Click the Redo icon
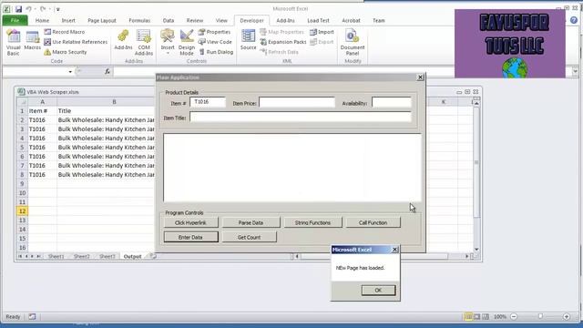The height and width of the screenshot is (328, 583). click(43, 8)
